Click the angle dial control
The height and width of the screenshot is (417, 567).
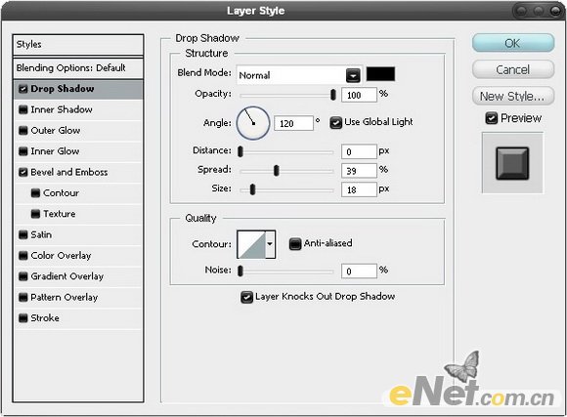253,123
